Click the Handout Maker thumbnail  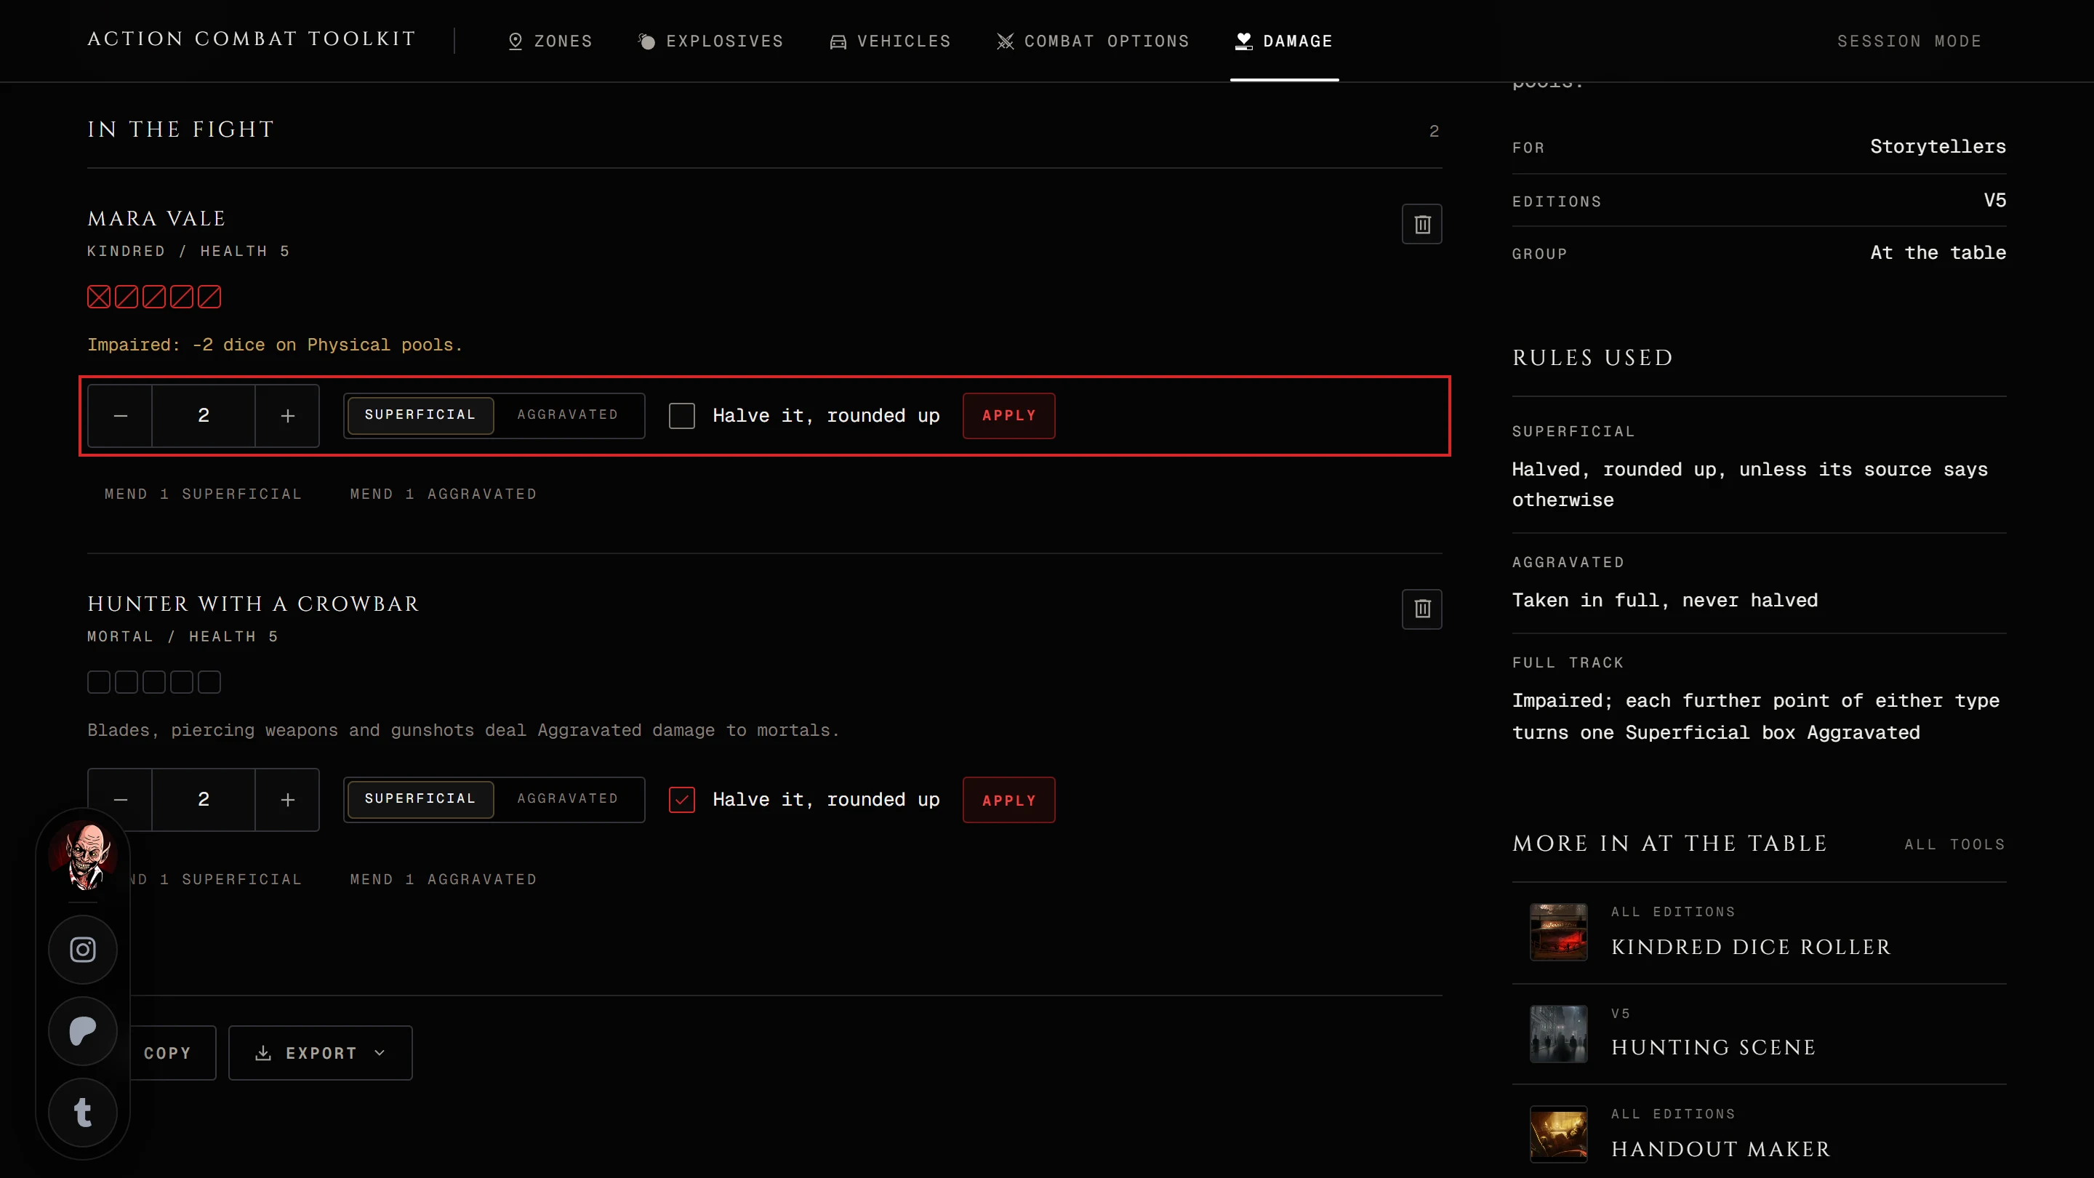tap(1558, 1134)
